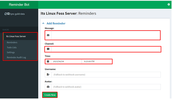Viewport: 173px width, 100px height.
Task: Click the Create New button
Action: (x=50, y=95)
